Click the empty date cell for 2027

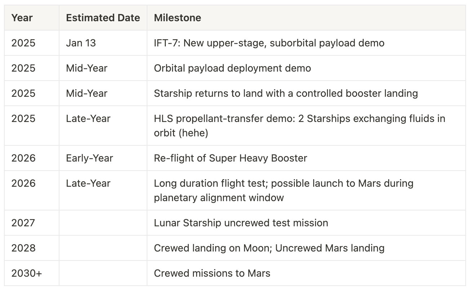coord(103,223)
